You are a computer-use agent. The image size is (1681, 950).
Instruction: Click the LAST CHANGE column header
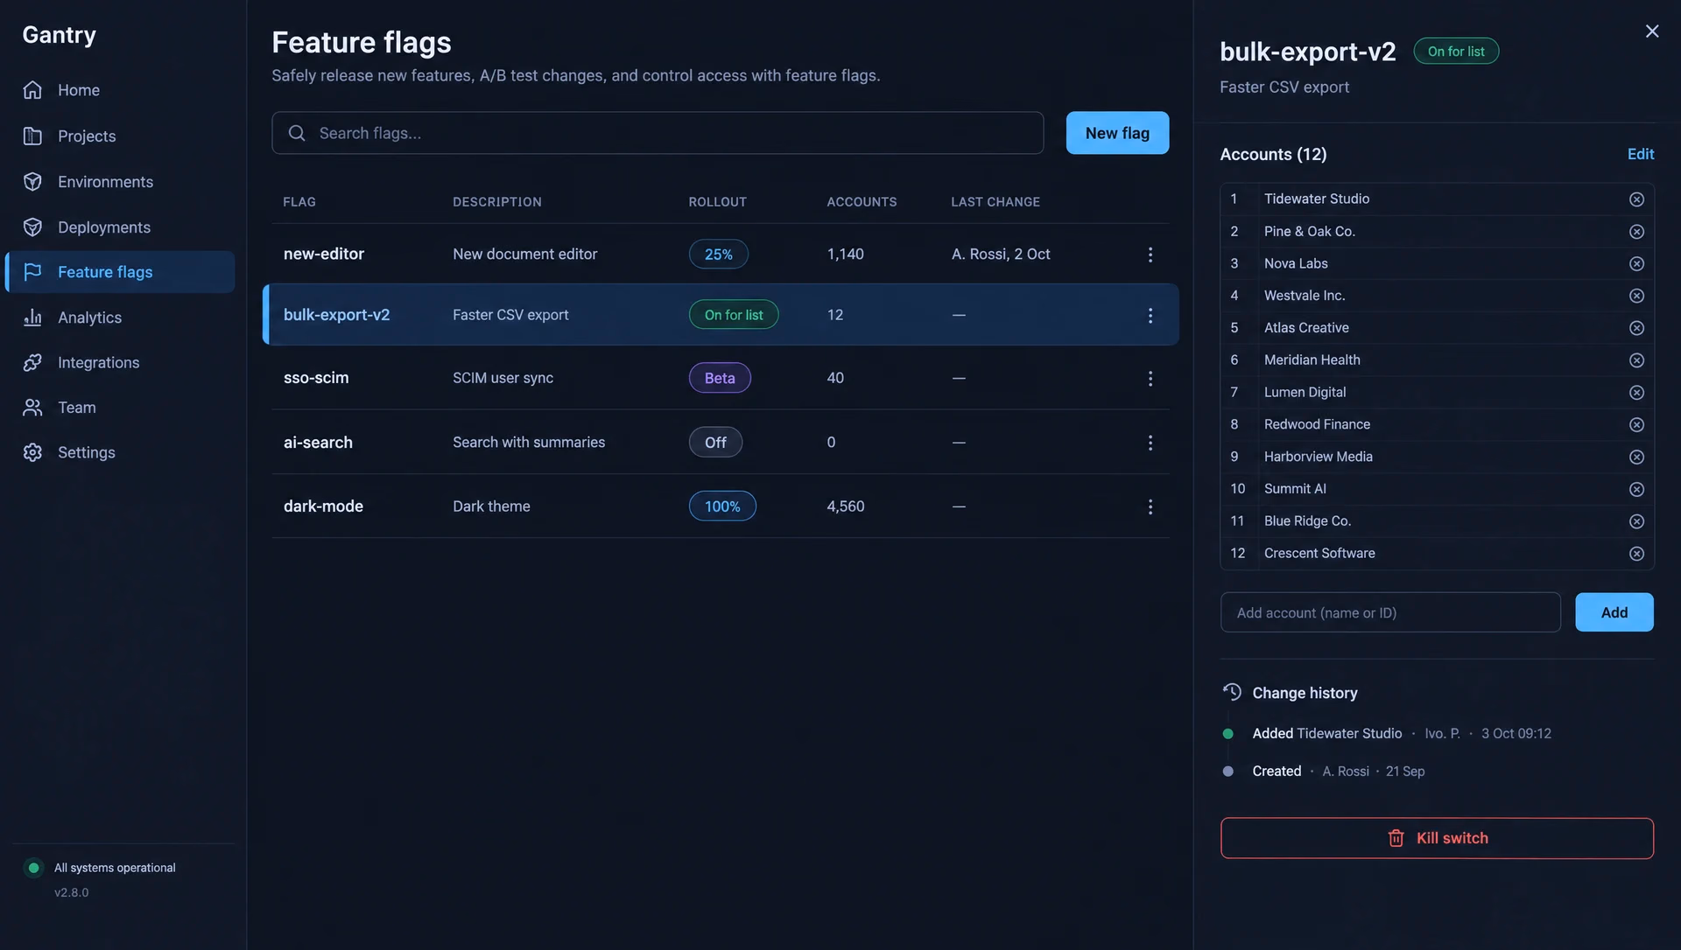[995, 202]
